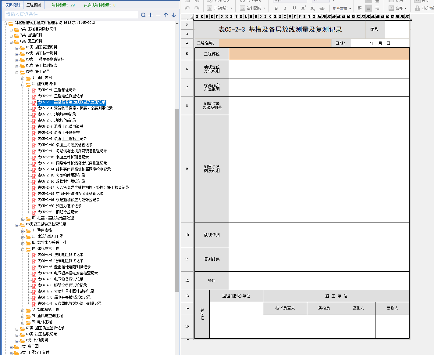Collapse the C5类 施工记录 node
Viewport: 434px width, 355px height.
[17, 73]
